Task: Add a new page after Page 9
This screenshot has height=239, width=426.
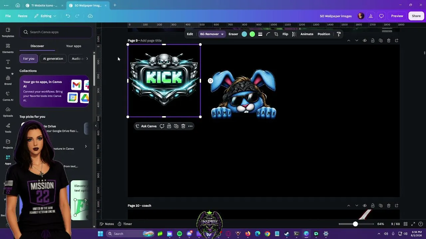Action: [x=397, y=40]
